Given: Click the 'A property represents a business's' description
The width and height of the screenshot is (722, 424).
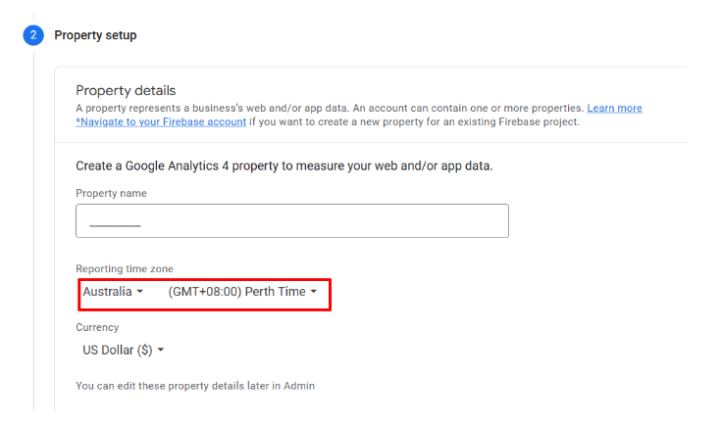Looking at the screenshot, I should tap(330, 108).
